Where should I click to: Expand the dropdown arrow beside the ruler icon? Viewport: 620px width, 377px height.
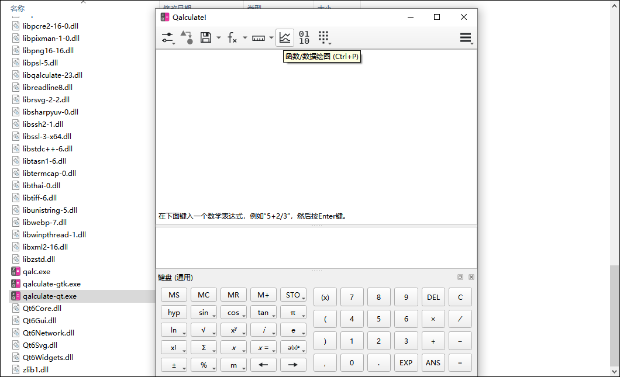271,38
